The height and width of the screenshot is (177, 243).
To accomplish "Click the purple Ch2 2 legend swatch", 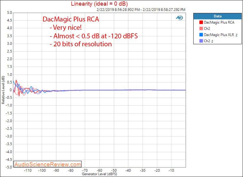I will coord(201,41).
